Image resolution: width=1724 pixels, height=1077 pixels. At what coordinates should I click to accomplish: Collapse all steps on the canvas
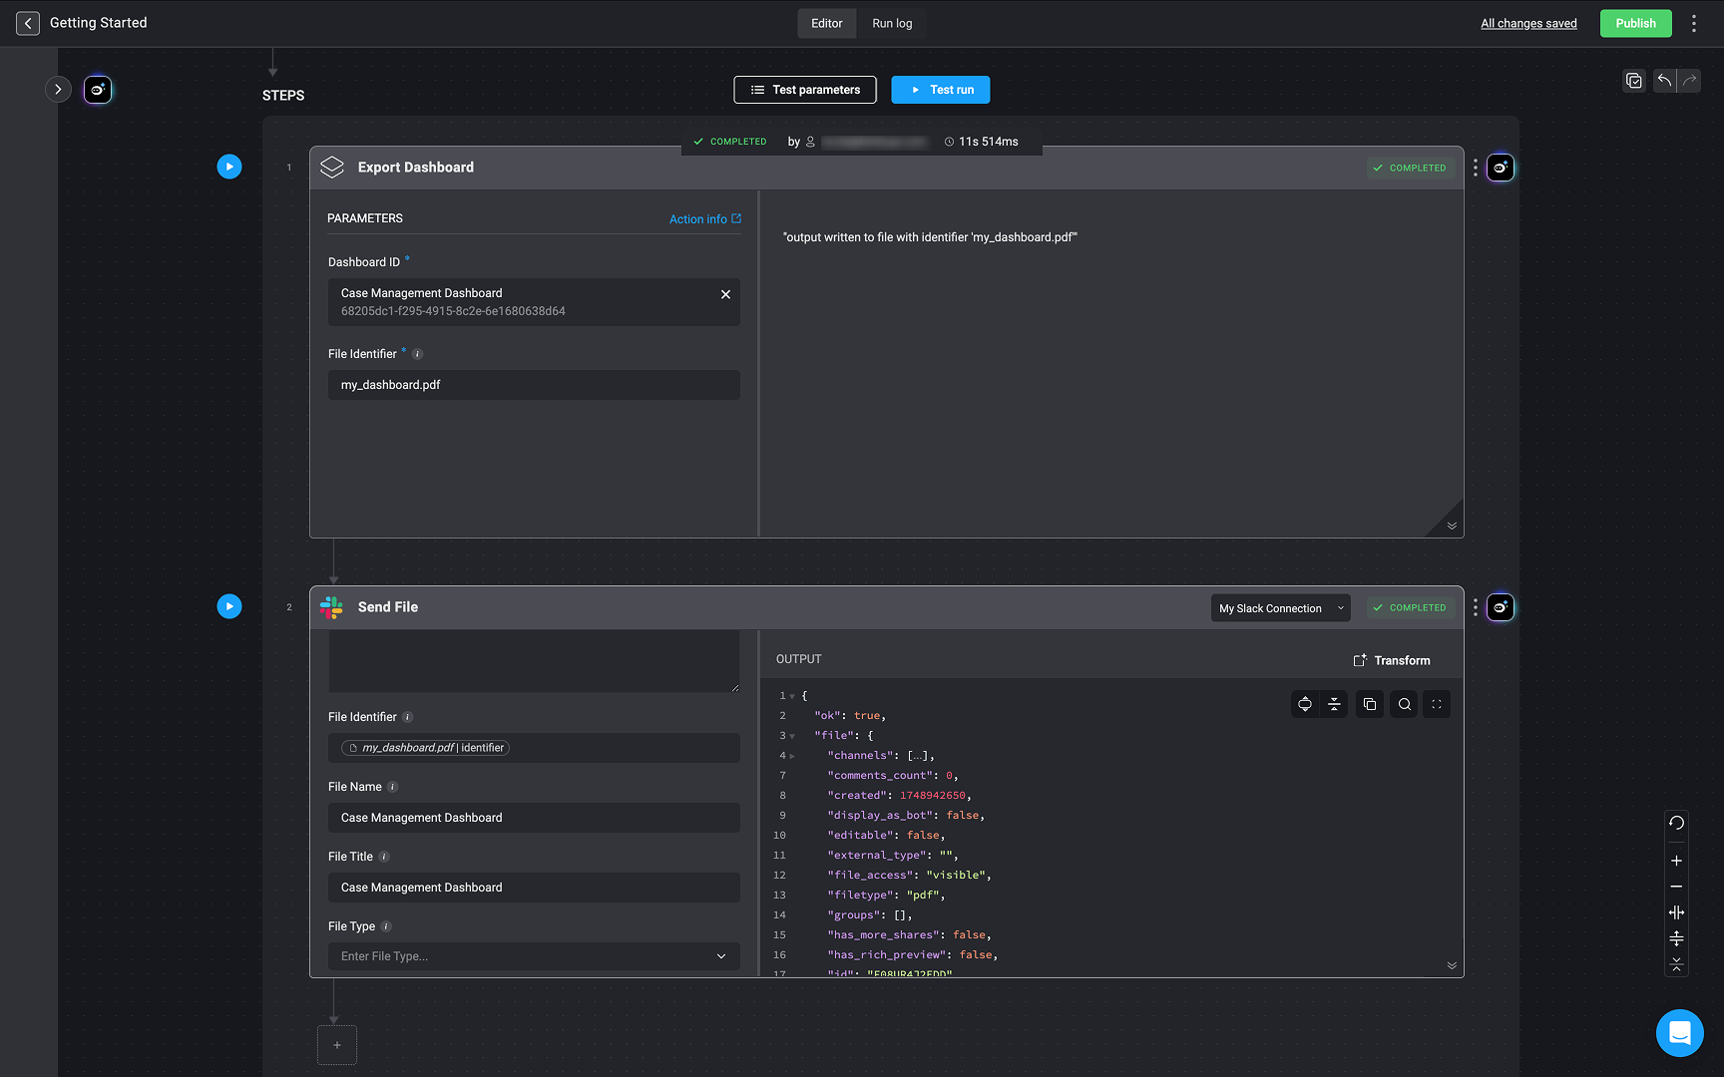coord(1676,963)
